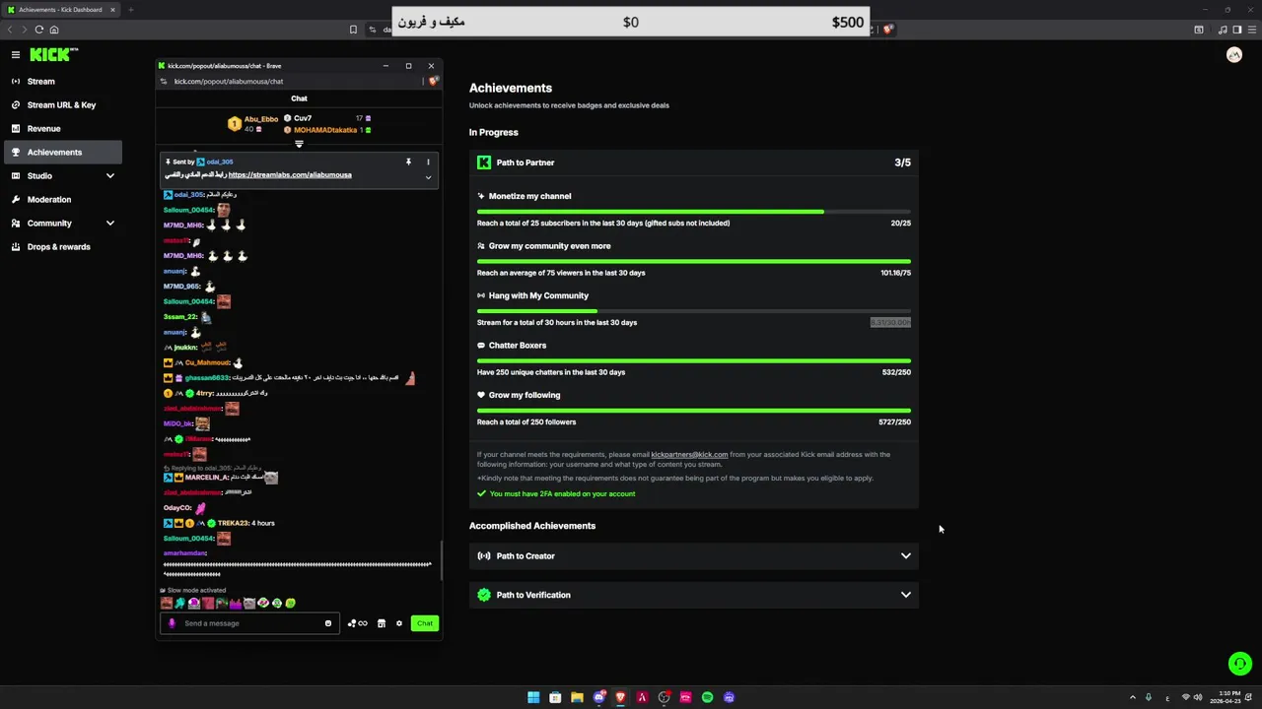This screenshot has height=709, width=1262.
Task: Click the Chatter Boxers progress bar
Action: pos(694,360)
